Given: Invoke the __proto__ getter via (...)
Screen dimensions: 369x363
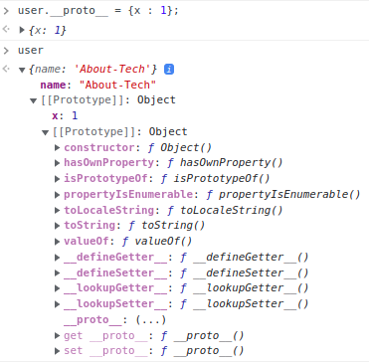Looking at the screenshot, I should point(151,320).
